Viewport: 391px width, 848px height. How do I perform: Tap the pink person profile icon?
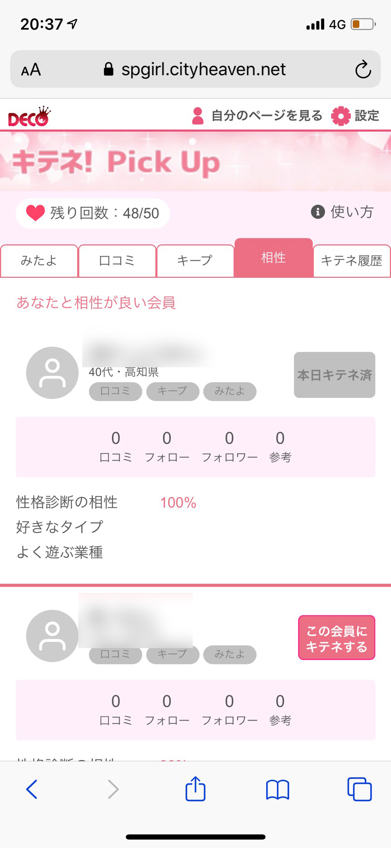(x=198, y=116)
